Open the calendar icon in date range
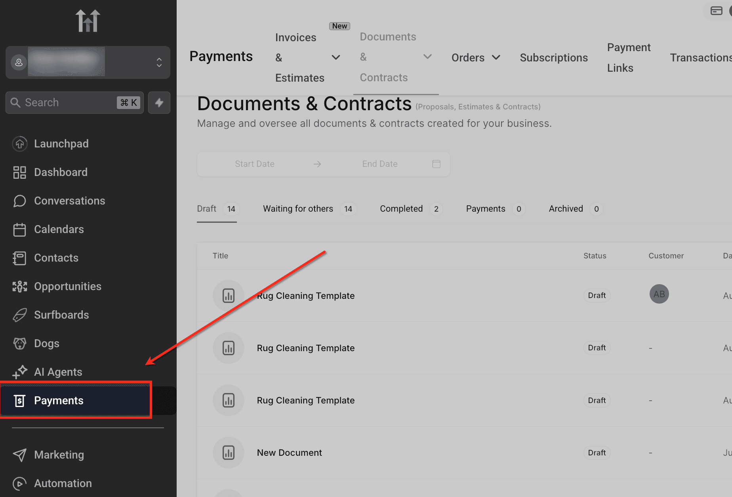 point(436,164)
